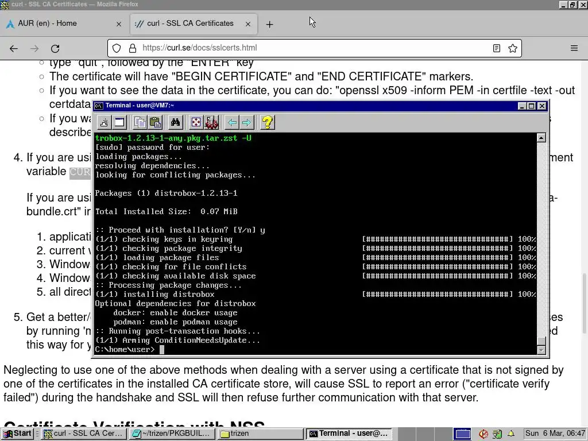Image resolution: width=588 pixels, height=441 pixels.
Task: Open search with the binoculars icon
Action: pos(175,122)
